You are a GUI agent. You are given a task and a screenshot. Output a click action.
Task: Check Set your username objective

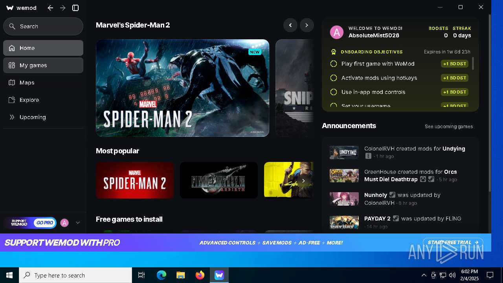pyautogui.click(x=334, y=105)
